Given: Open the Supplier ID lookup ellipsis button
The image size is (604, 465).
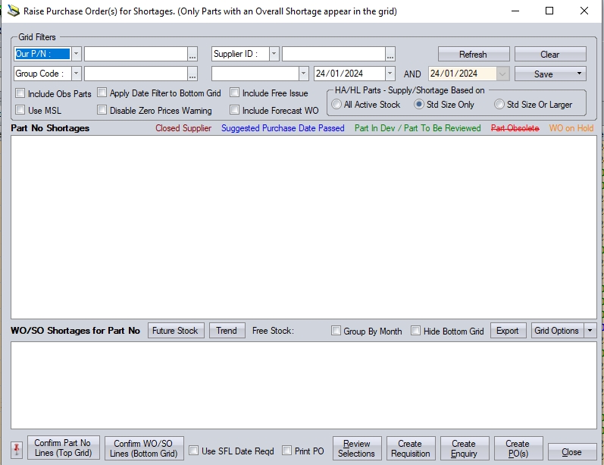Looking at the screenshot, I should click(x=390, y=55).
